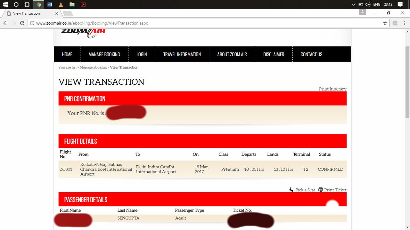Reload the current page

[22, 23]
